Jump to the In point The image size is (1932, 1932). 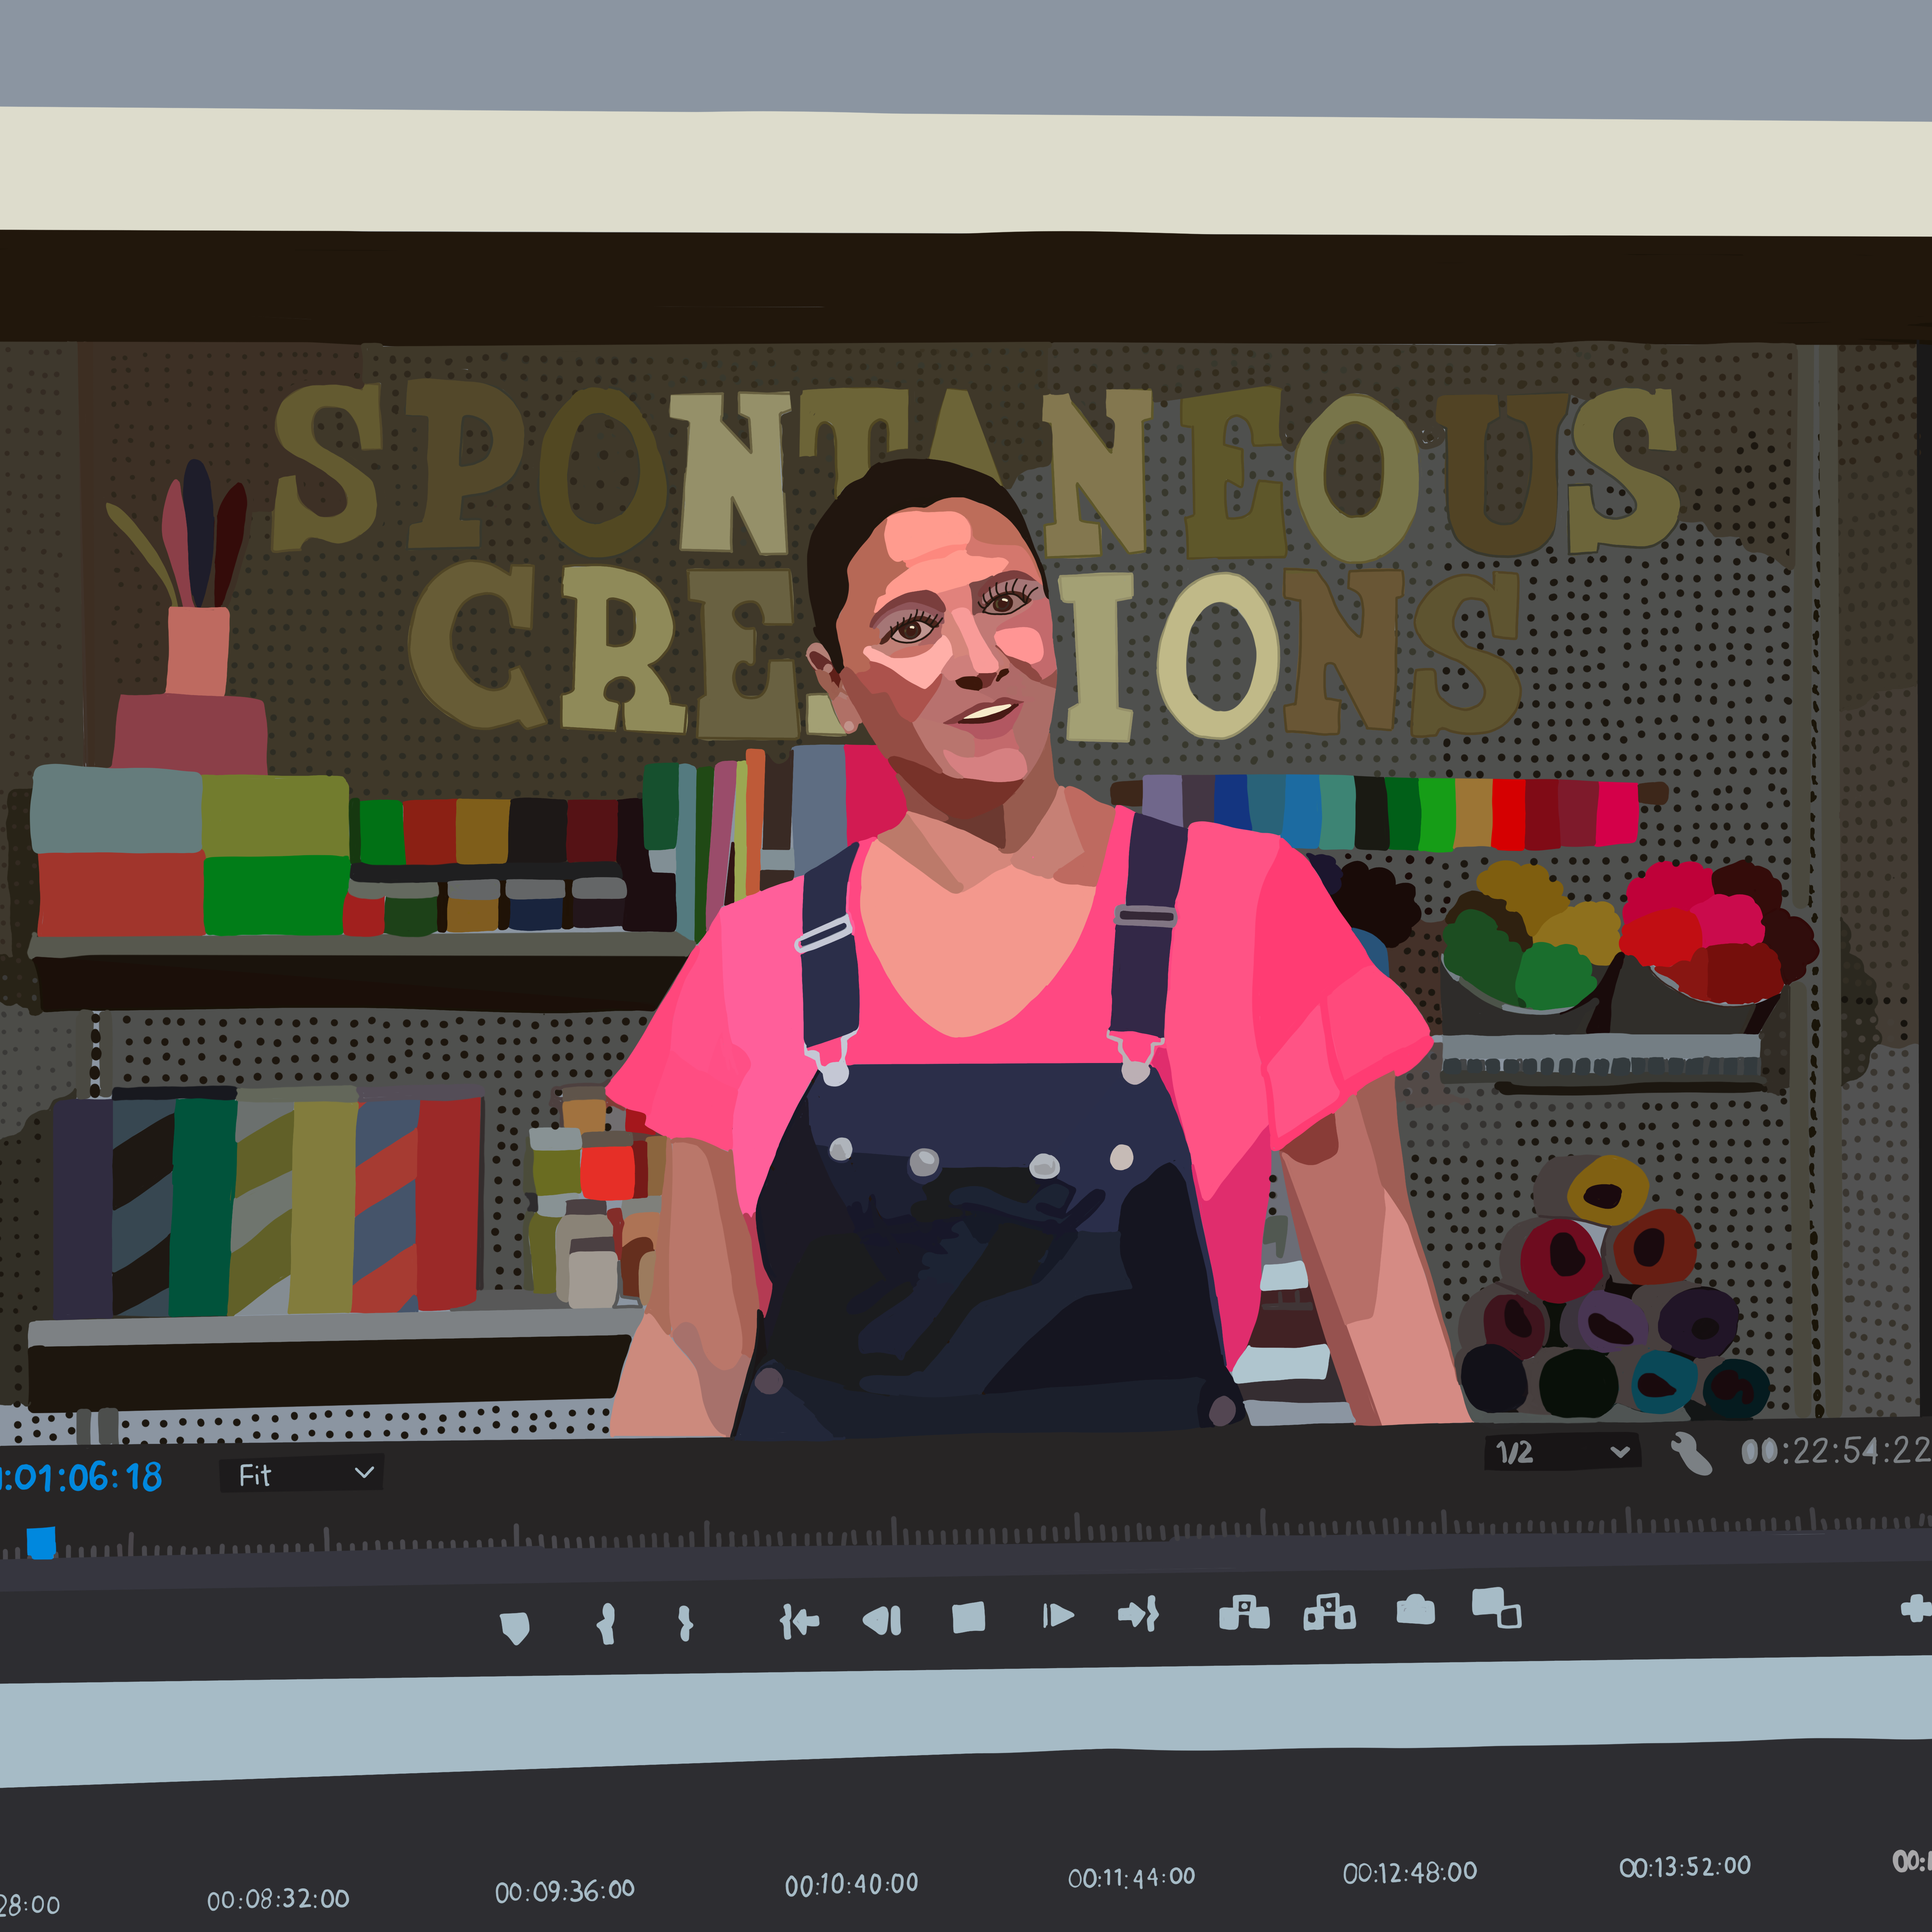(799, 1621)
